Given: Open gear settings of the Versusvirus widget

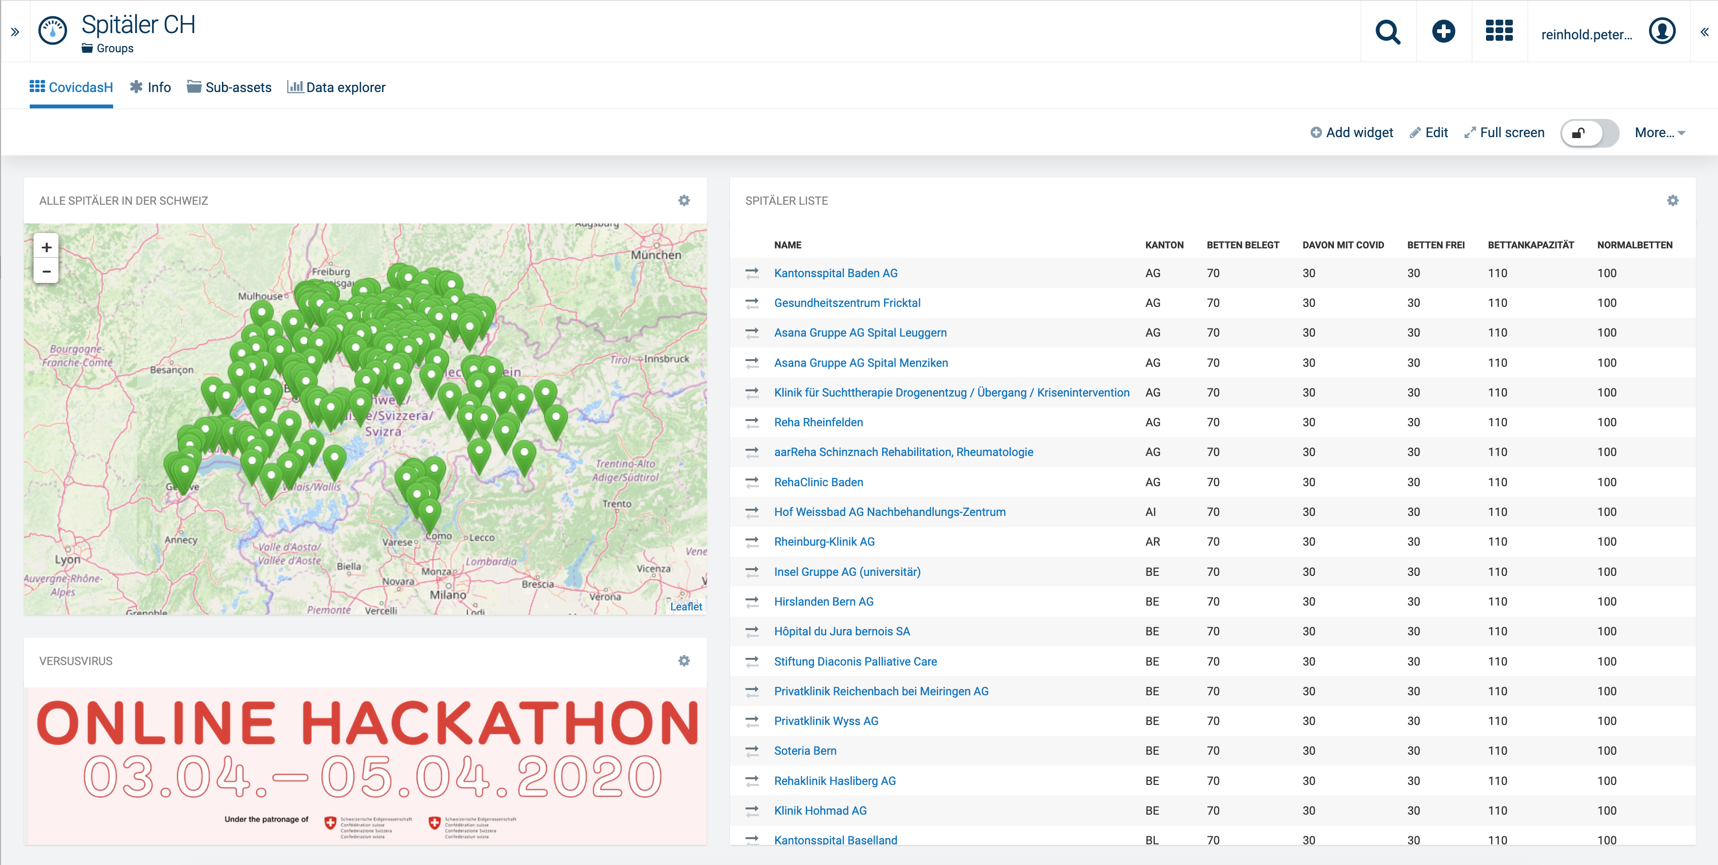Looking at the screenshot, I should click(684, 661).
